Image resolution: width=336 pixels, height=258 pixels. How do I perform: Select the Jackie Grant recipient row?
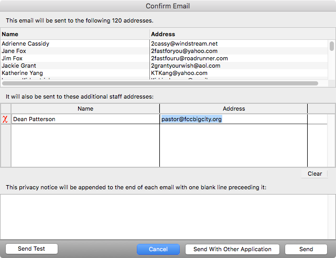[75, 66]
